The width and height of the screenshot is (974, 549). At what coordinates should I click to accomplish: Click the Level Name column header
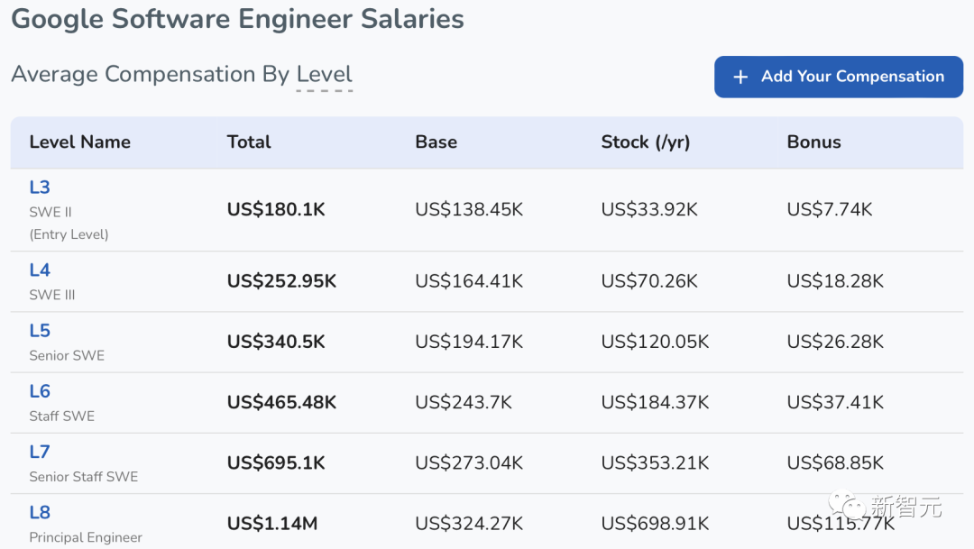pos(79,142)
